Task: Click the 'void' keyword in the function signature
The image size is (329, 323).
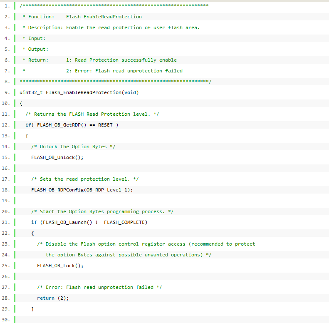Action: (130, 92)
